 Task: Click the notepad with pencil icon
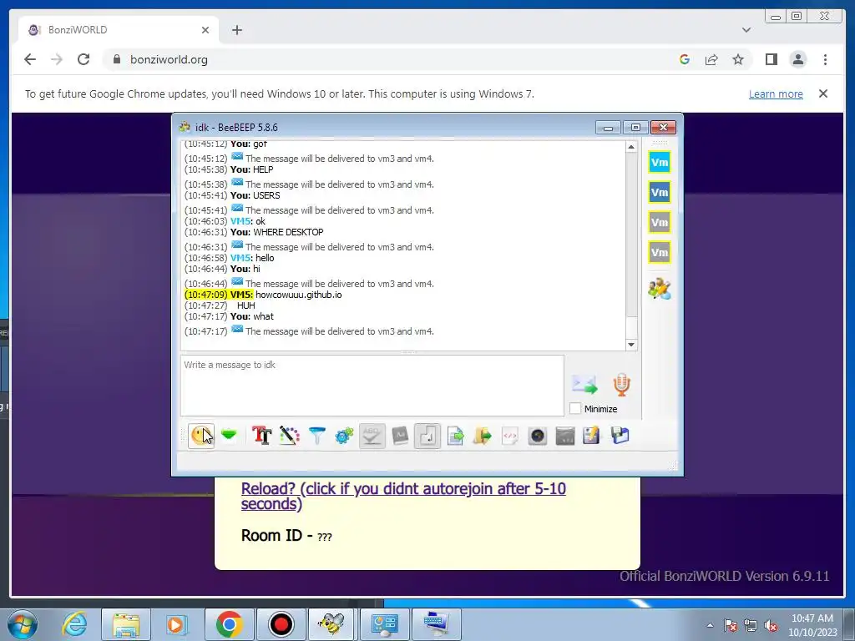(x=592, y=436)
